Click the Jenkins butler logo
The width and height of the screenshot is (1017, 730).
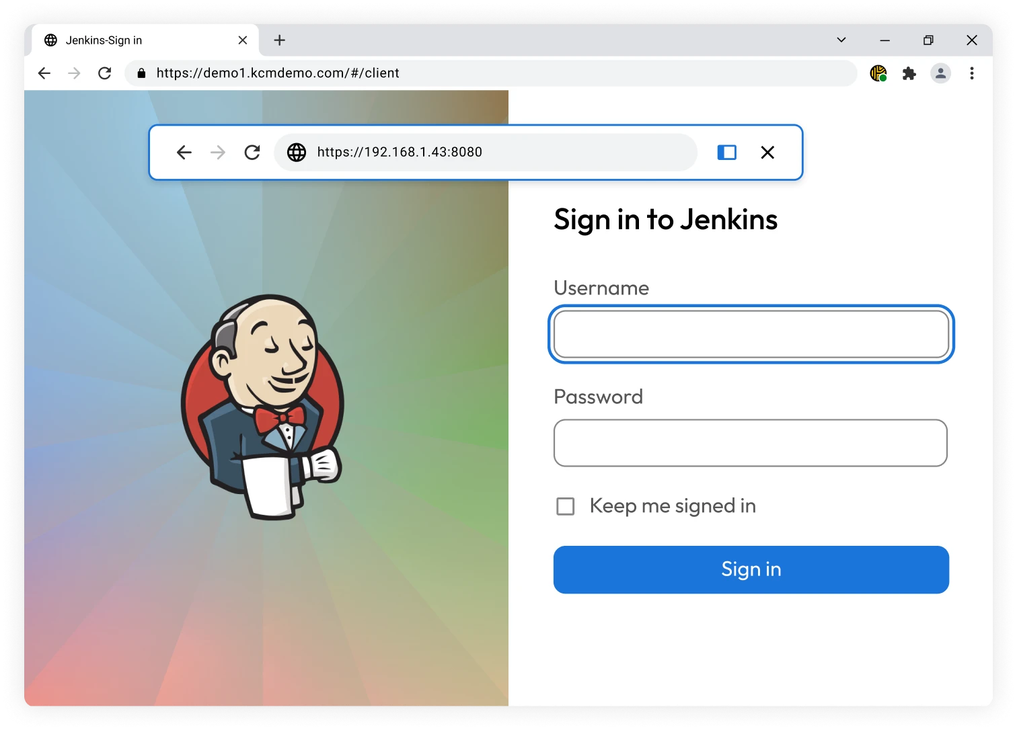(263, 407)
